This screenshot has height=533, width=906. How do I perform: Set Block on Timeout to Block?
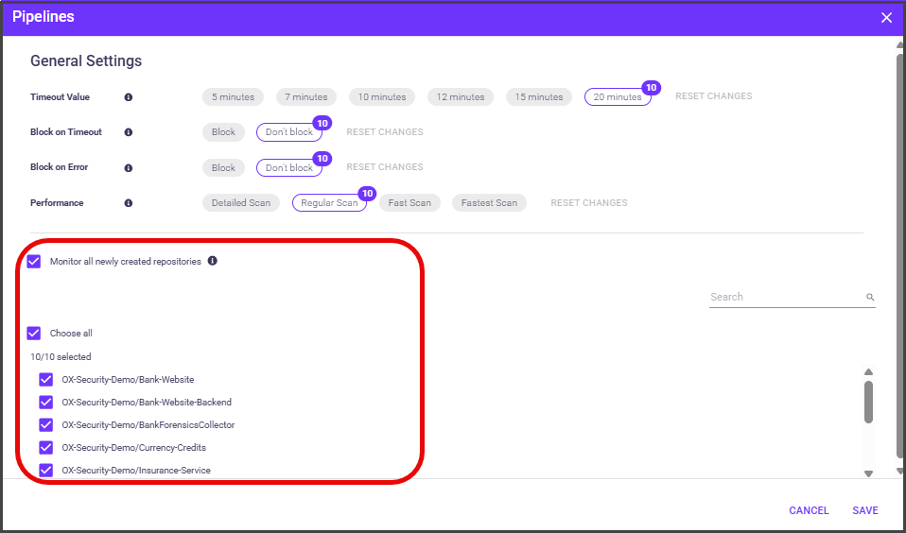[x=223, y=132]
